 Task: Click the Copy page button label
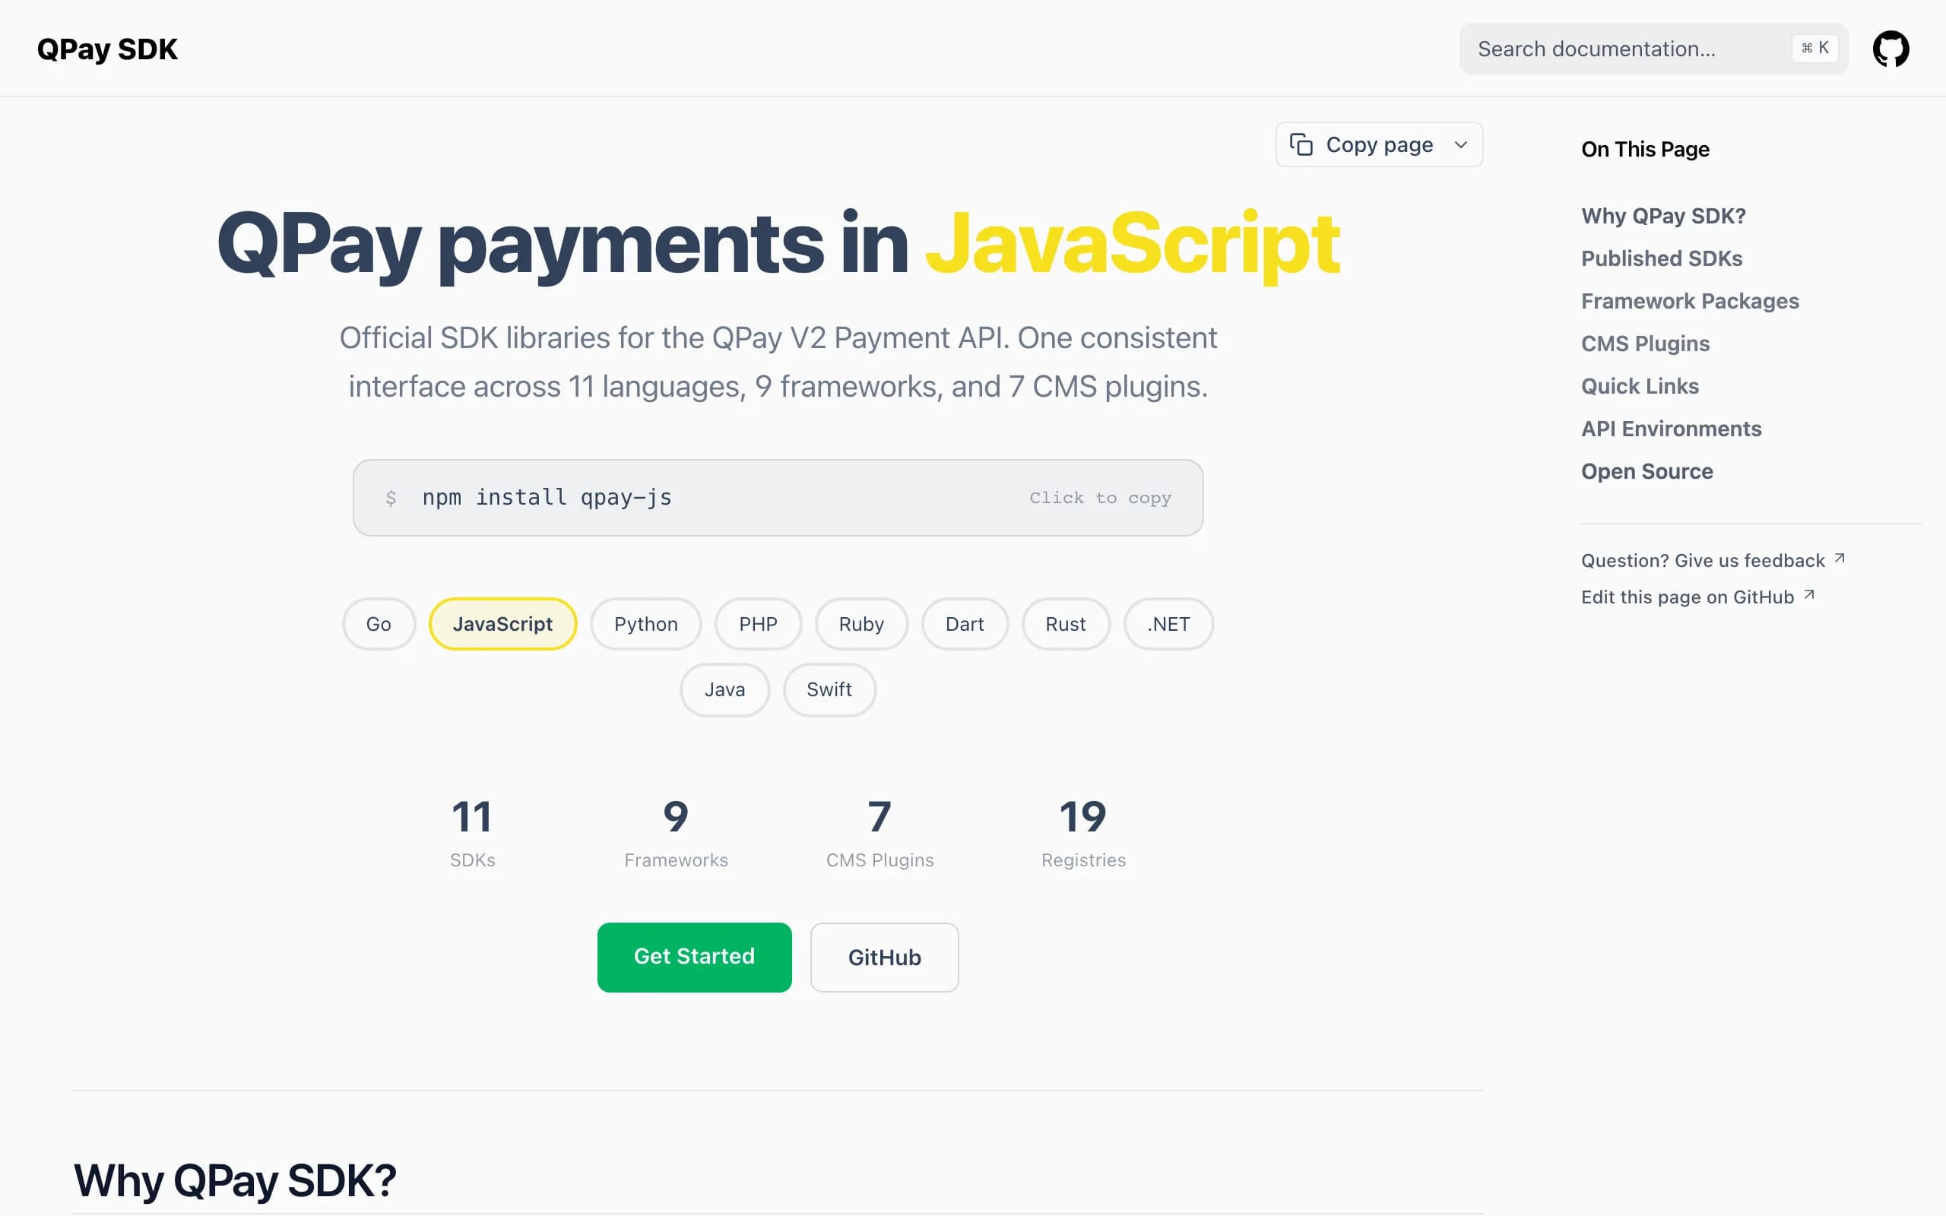(x=1379, y=144)
